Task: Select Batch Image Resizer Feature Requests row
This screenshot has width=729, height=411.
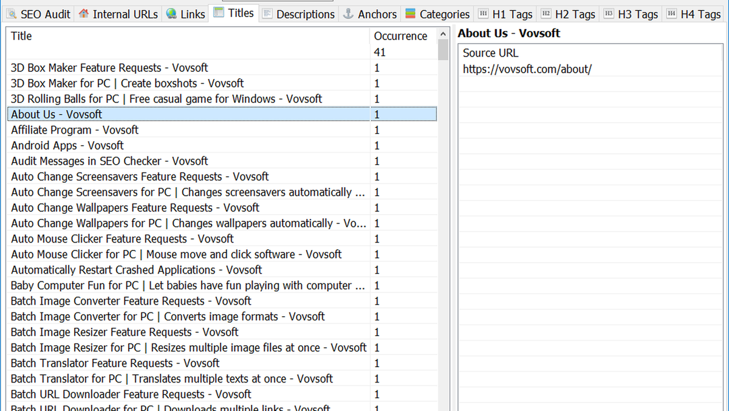Action: pos(222,332)
